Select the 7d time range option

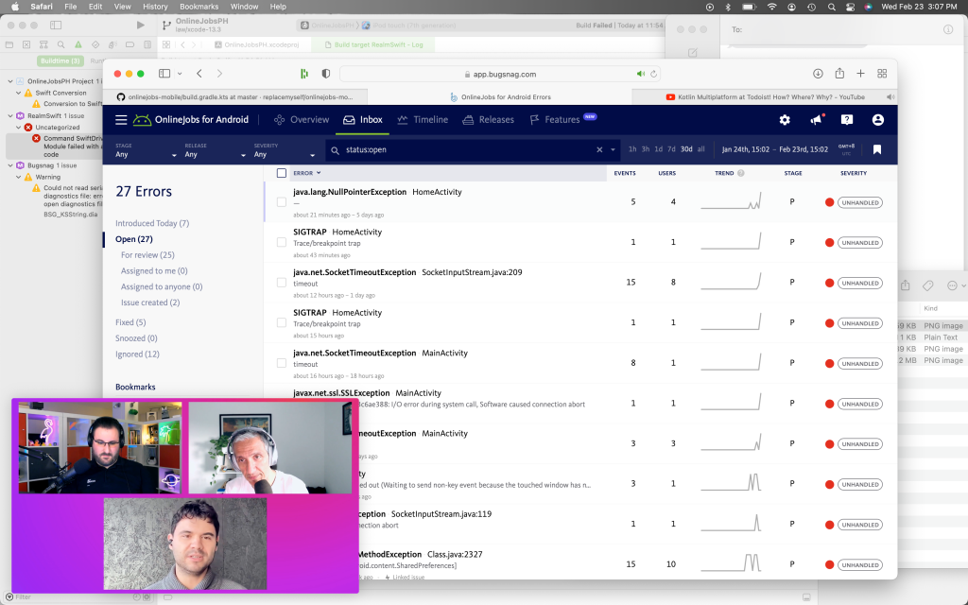pyautogui.click(x=671, y=149)
